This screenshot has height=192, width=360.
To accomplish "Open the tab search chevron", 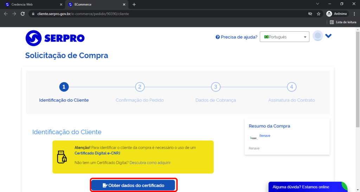I will (317, 4).
